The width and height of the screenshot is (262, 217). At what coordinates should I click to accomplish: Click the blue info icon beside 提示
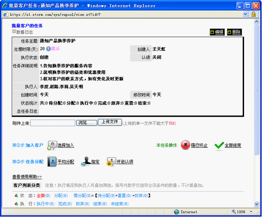[x=48, y=49]
